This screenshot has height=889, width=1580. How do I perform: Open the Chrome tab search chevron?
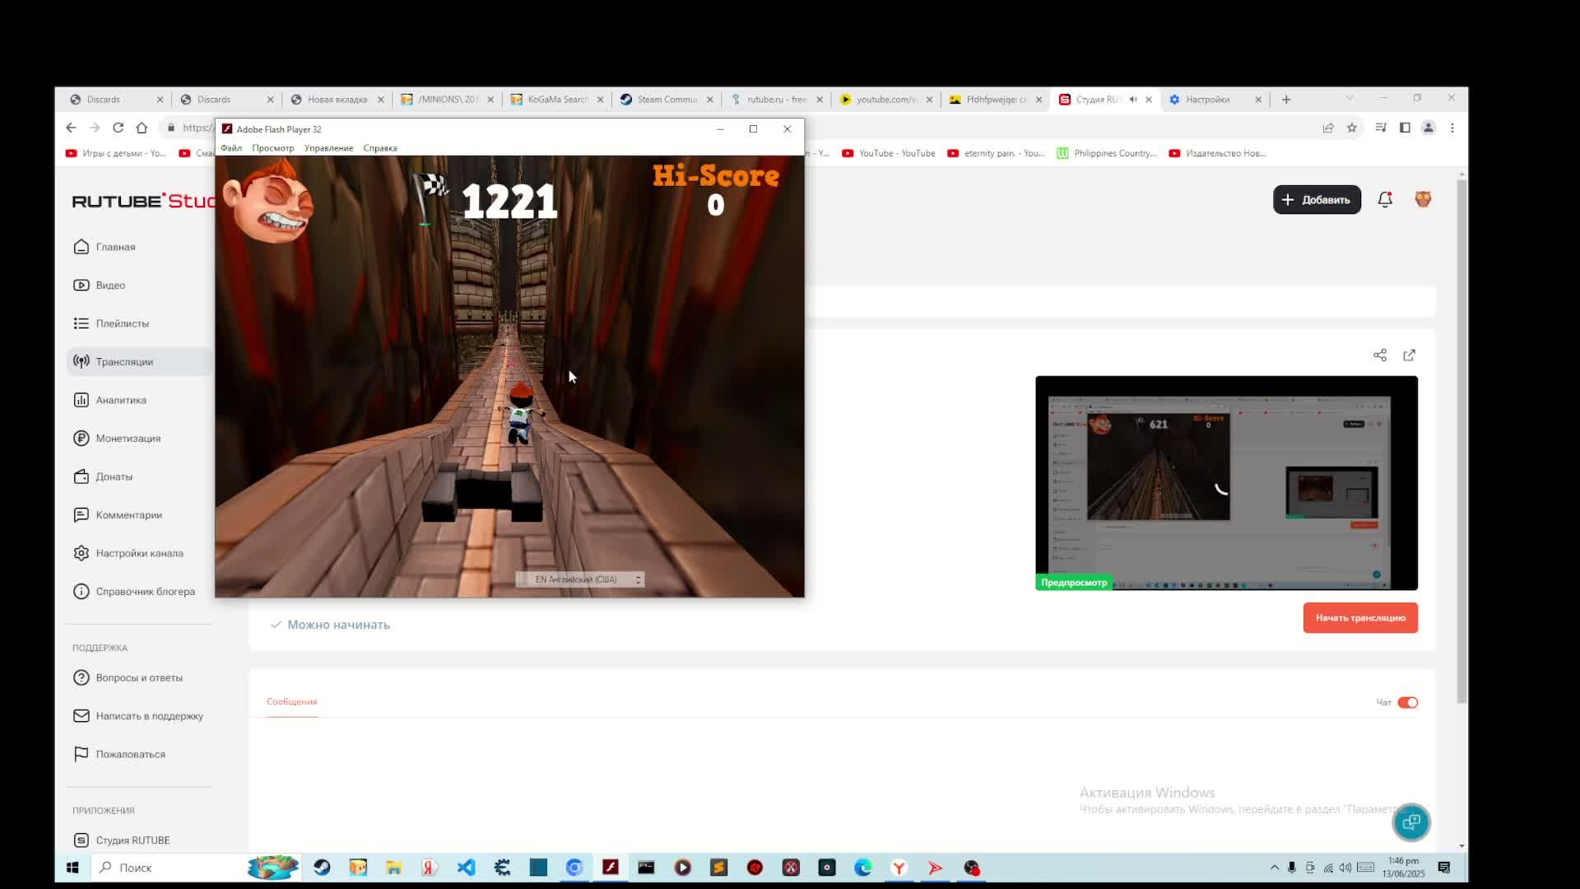1350,98
